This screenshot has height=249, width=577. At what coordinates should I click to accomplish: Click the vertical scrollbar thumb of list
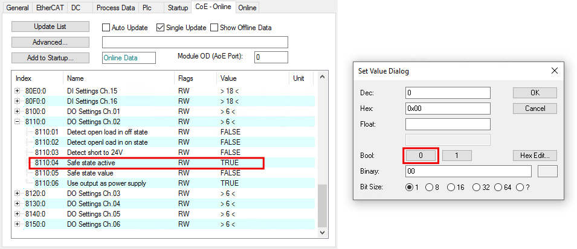tap(323, 206)
